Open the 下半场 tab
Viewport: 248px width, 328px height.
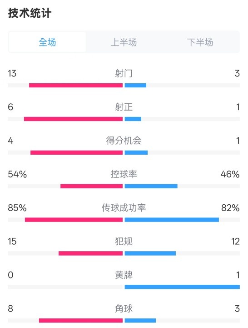(200, 42)
